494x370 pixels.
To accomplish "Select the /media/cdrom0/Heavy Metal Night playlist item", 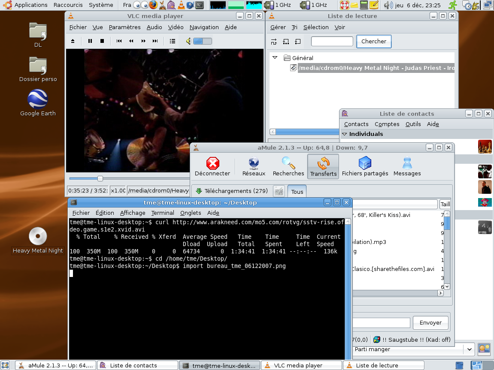I will 376,68.
